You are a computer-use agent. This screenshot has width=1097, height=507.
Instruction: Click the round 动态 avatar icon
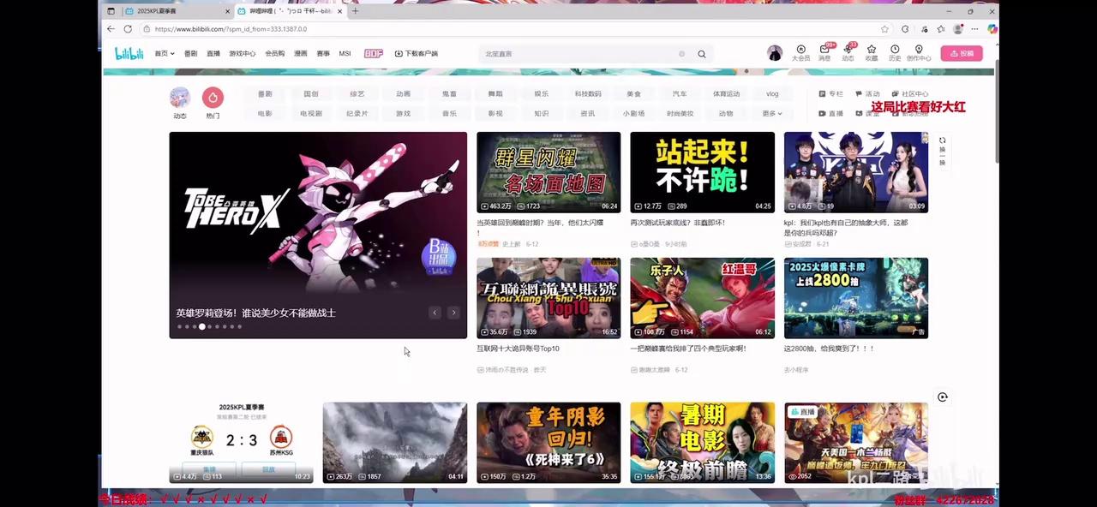(x=180, y=98)
